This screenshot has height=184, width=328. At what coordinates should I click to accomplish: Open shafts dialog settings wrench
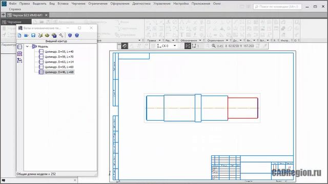point(61,35)
